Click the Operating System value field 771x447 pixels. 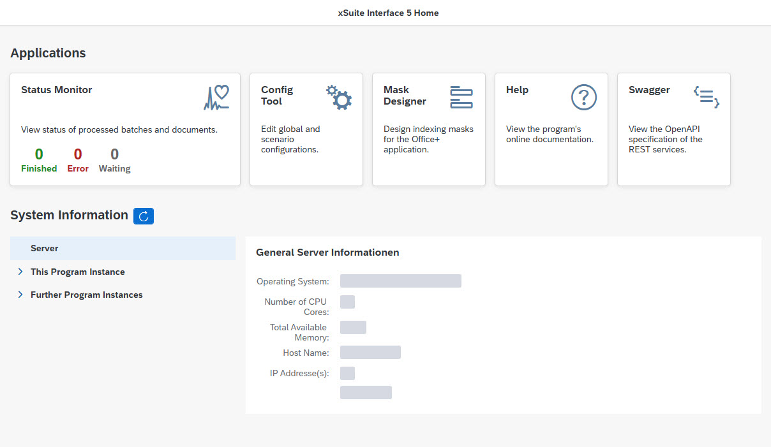[x=400, y=281]
